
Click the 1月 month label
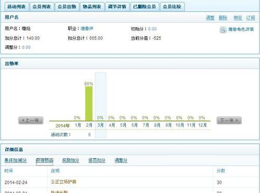pyautogui.click(x=78, y=125)
